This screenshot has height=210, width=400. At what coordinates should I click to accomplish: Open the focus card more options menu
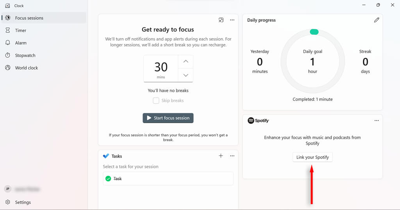tap(232, 20)
